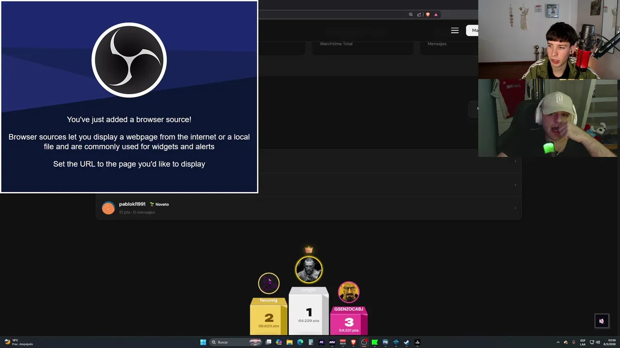
Task: Show hidden system tray icons
Action: tap(558, 342)
